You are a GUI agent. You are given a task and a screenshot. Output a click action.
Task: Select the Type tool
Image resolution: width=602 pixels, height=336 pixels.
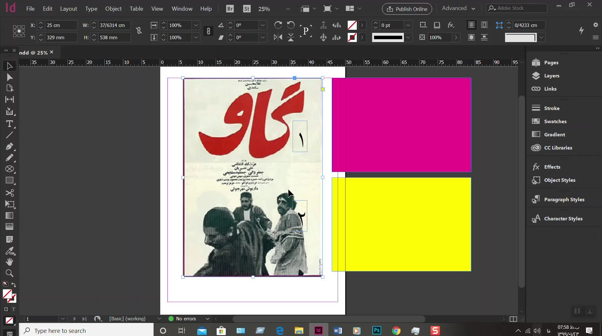(x=9, y=124)
